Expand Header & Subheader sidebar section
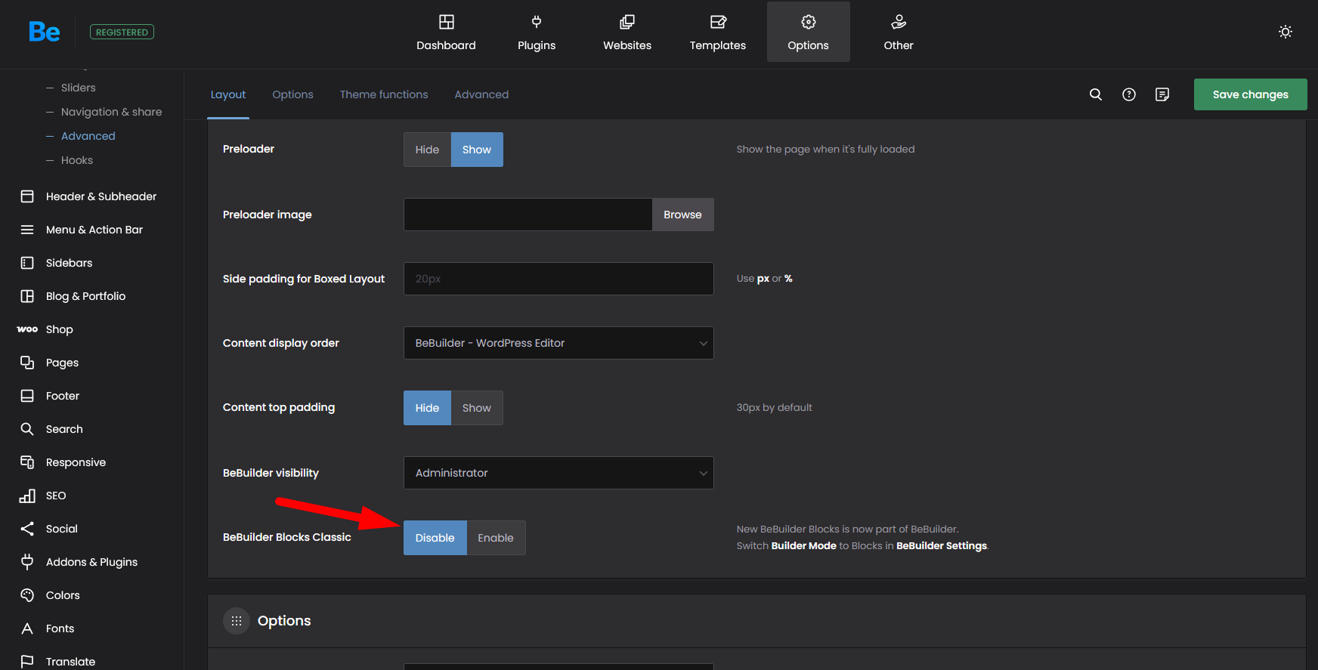 pos(101,196)
